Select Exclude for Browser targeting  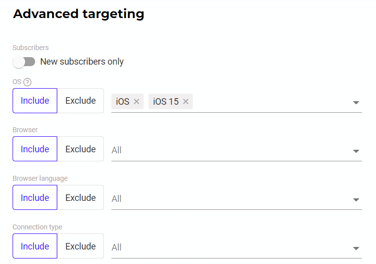tap(80, 149)
